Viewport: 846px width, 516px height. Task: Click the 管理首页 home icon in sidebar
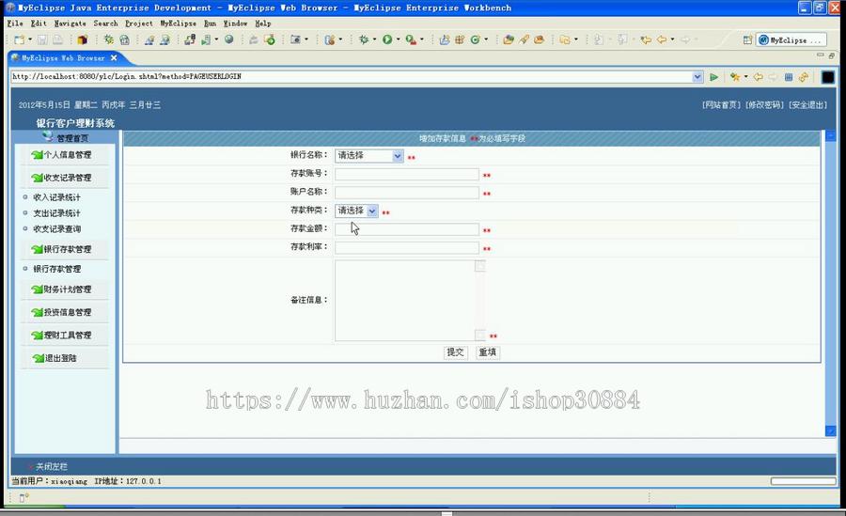tap(48, 136)
